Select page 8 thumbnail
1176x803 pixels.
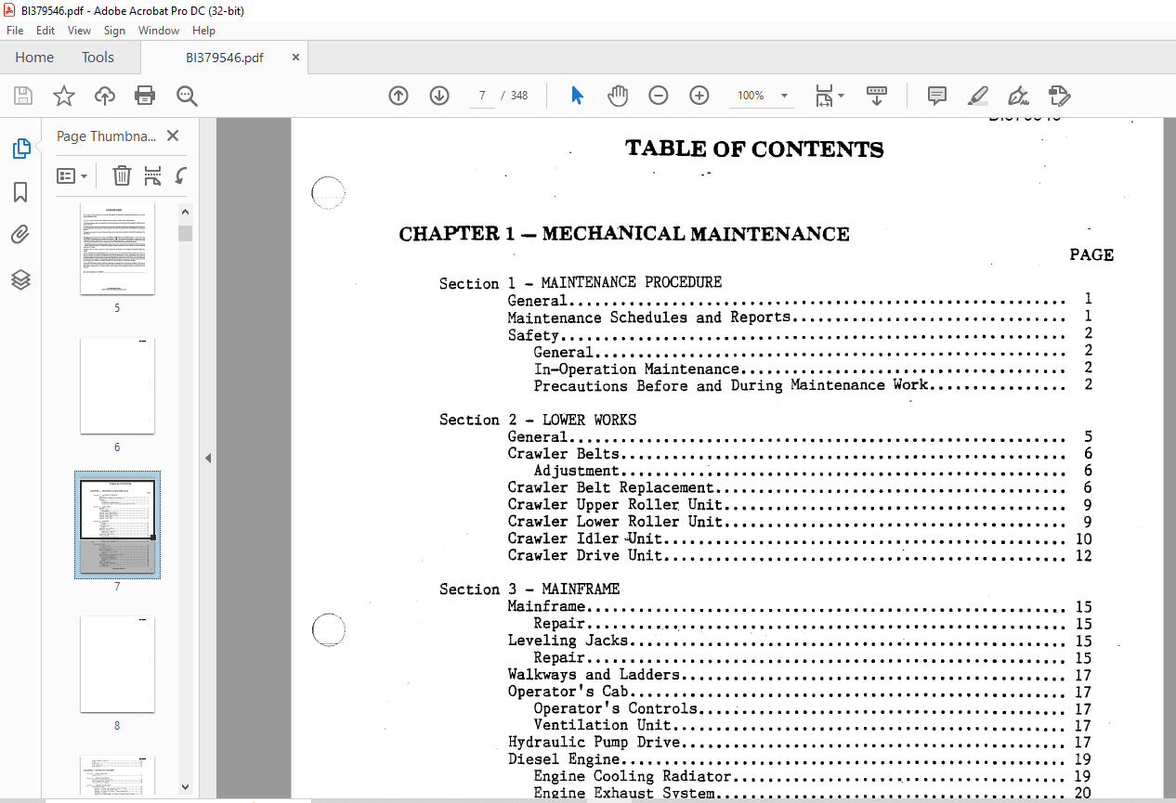(117, 665)
